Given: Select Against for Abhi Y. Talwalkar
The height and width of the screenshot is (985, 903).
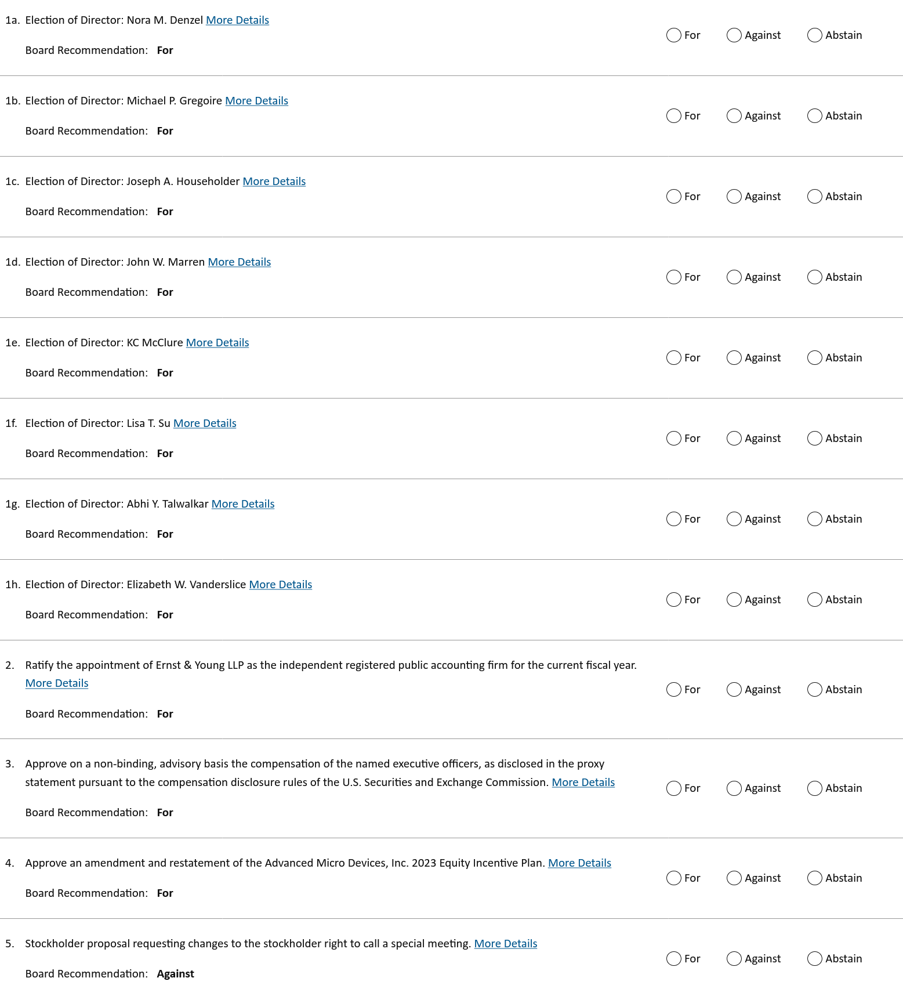Looking at the screenshot, I should coord(734,519).
